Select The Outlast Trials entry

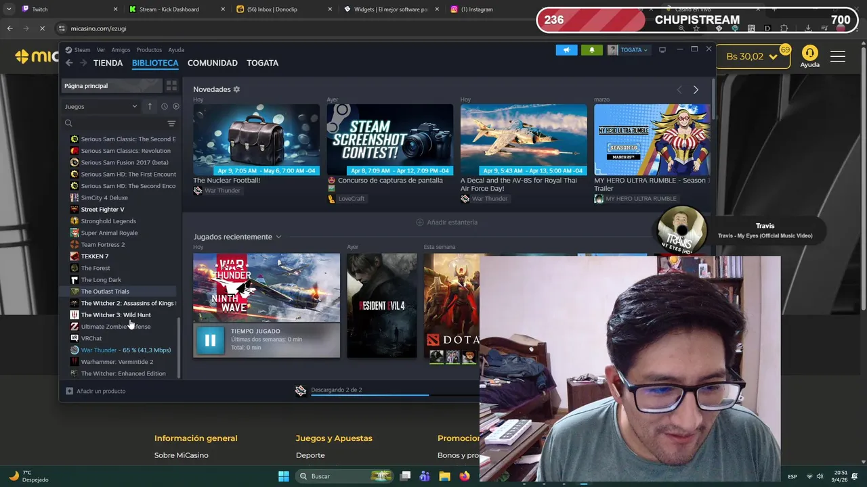[x=105, y=292]
